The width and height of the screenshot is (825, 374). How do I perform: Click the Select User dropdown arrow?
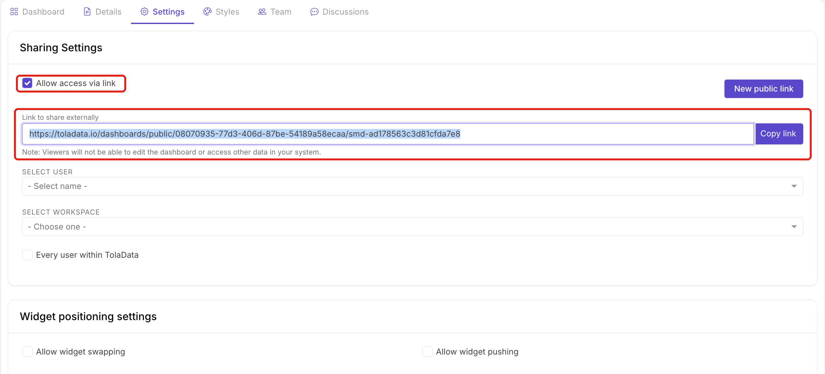click(794, 186)
